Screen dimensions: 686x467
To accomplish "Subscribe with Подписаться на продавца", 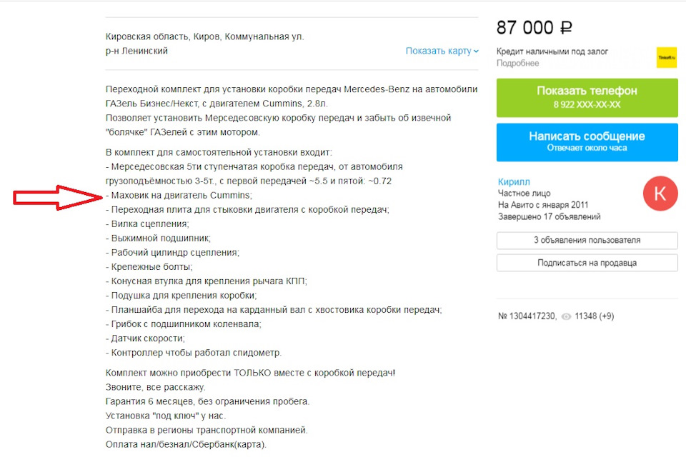I will pyautogui.click(x=586, y=263).
